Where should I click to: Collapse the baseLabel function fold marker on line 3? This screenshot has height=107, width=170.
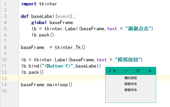(19, 17)
